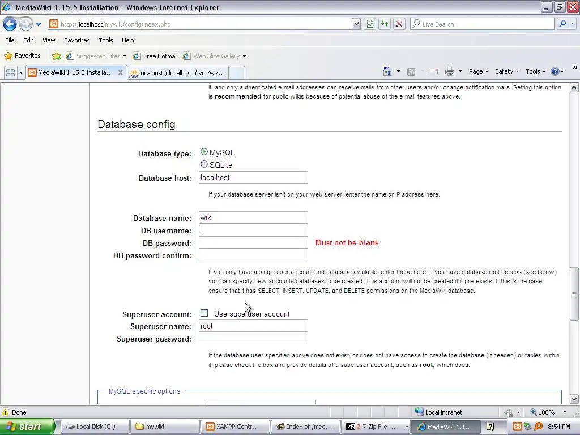Screen dimensions: 580x435
Task: Click the Read Mail icon
Action: pyautogui.click(x=433, y=71)
